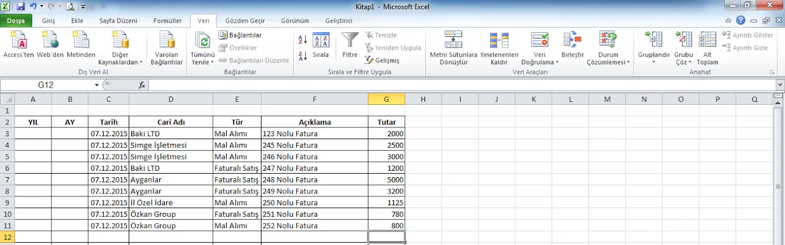Open the Name Box dropdown arrow
785x245 pixels.
pos(97,85)
